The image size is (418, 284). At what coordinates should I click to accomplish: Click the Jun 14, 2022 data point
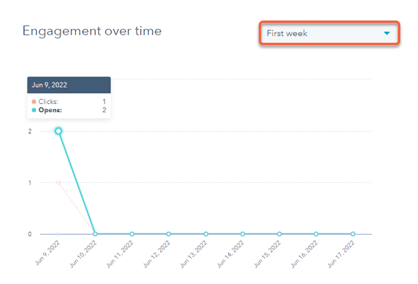[243, 234]
